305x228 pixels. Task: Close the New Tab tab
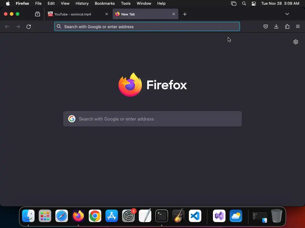(174, 14)
